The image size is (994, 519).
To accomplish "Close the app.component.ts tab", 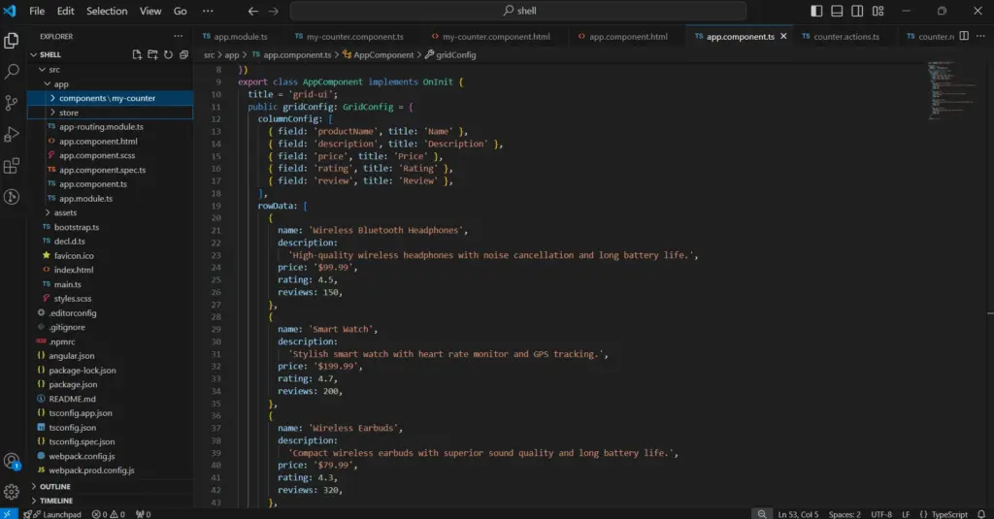I will [x=783, y=36].
